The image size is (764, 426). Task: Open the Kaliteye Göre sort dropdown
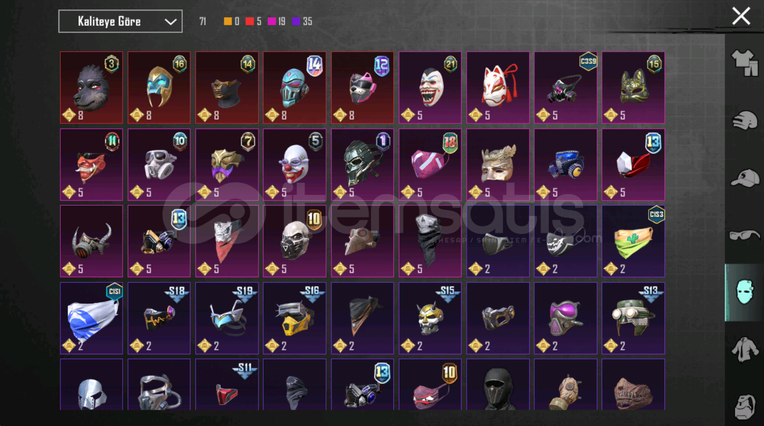120,22
